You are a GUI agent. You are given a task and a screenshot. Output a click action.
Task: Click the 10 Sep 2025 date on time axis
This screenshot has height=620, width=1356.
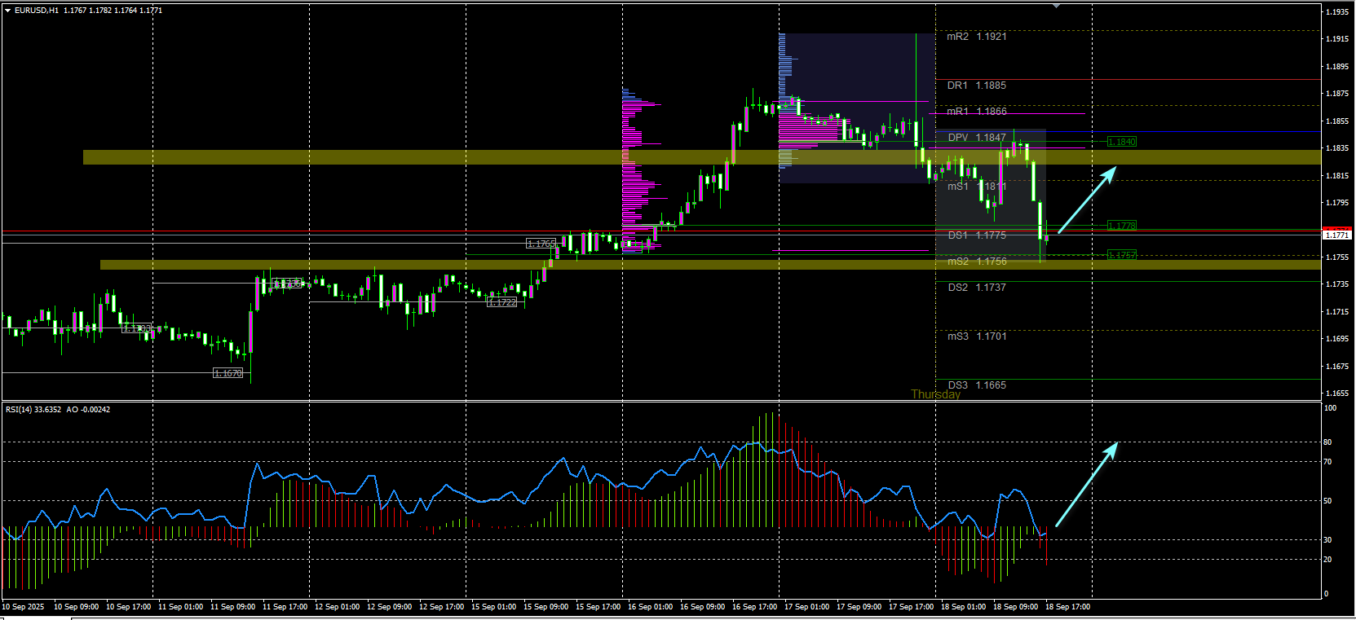[x=23, y=607]
